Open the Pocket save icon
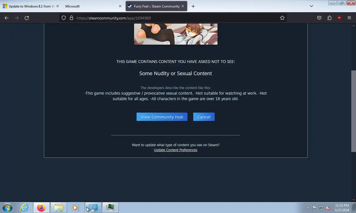Screen dimensions: 356x213 pyautogui.click(x=319, y=18)
